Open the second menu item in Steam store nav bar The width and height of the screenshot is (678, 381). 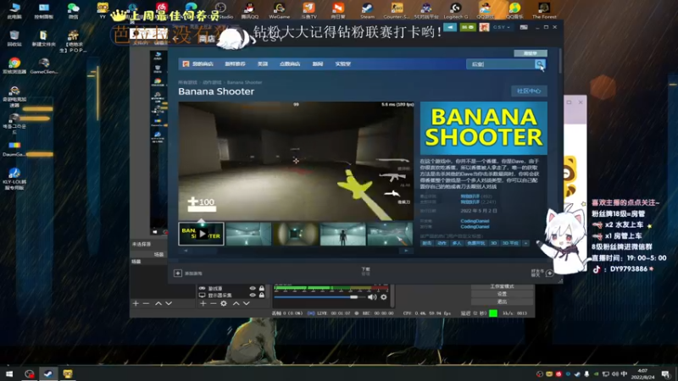(x=235, y=64)
